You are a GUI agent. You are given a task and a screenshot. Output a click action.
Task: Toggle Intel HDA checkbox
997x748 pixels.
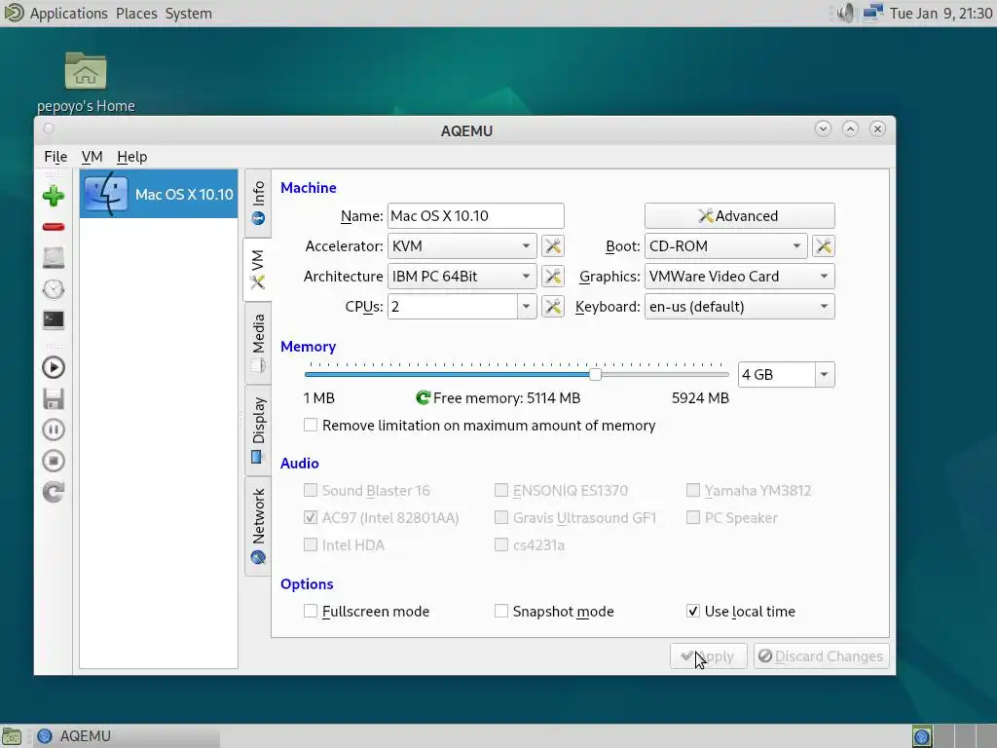coord(311,545)
